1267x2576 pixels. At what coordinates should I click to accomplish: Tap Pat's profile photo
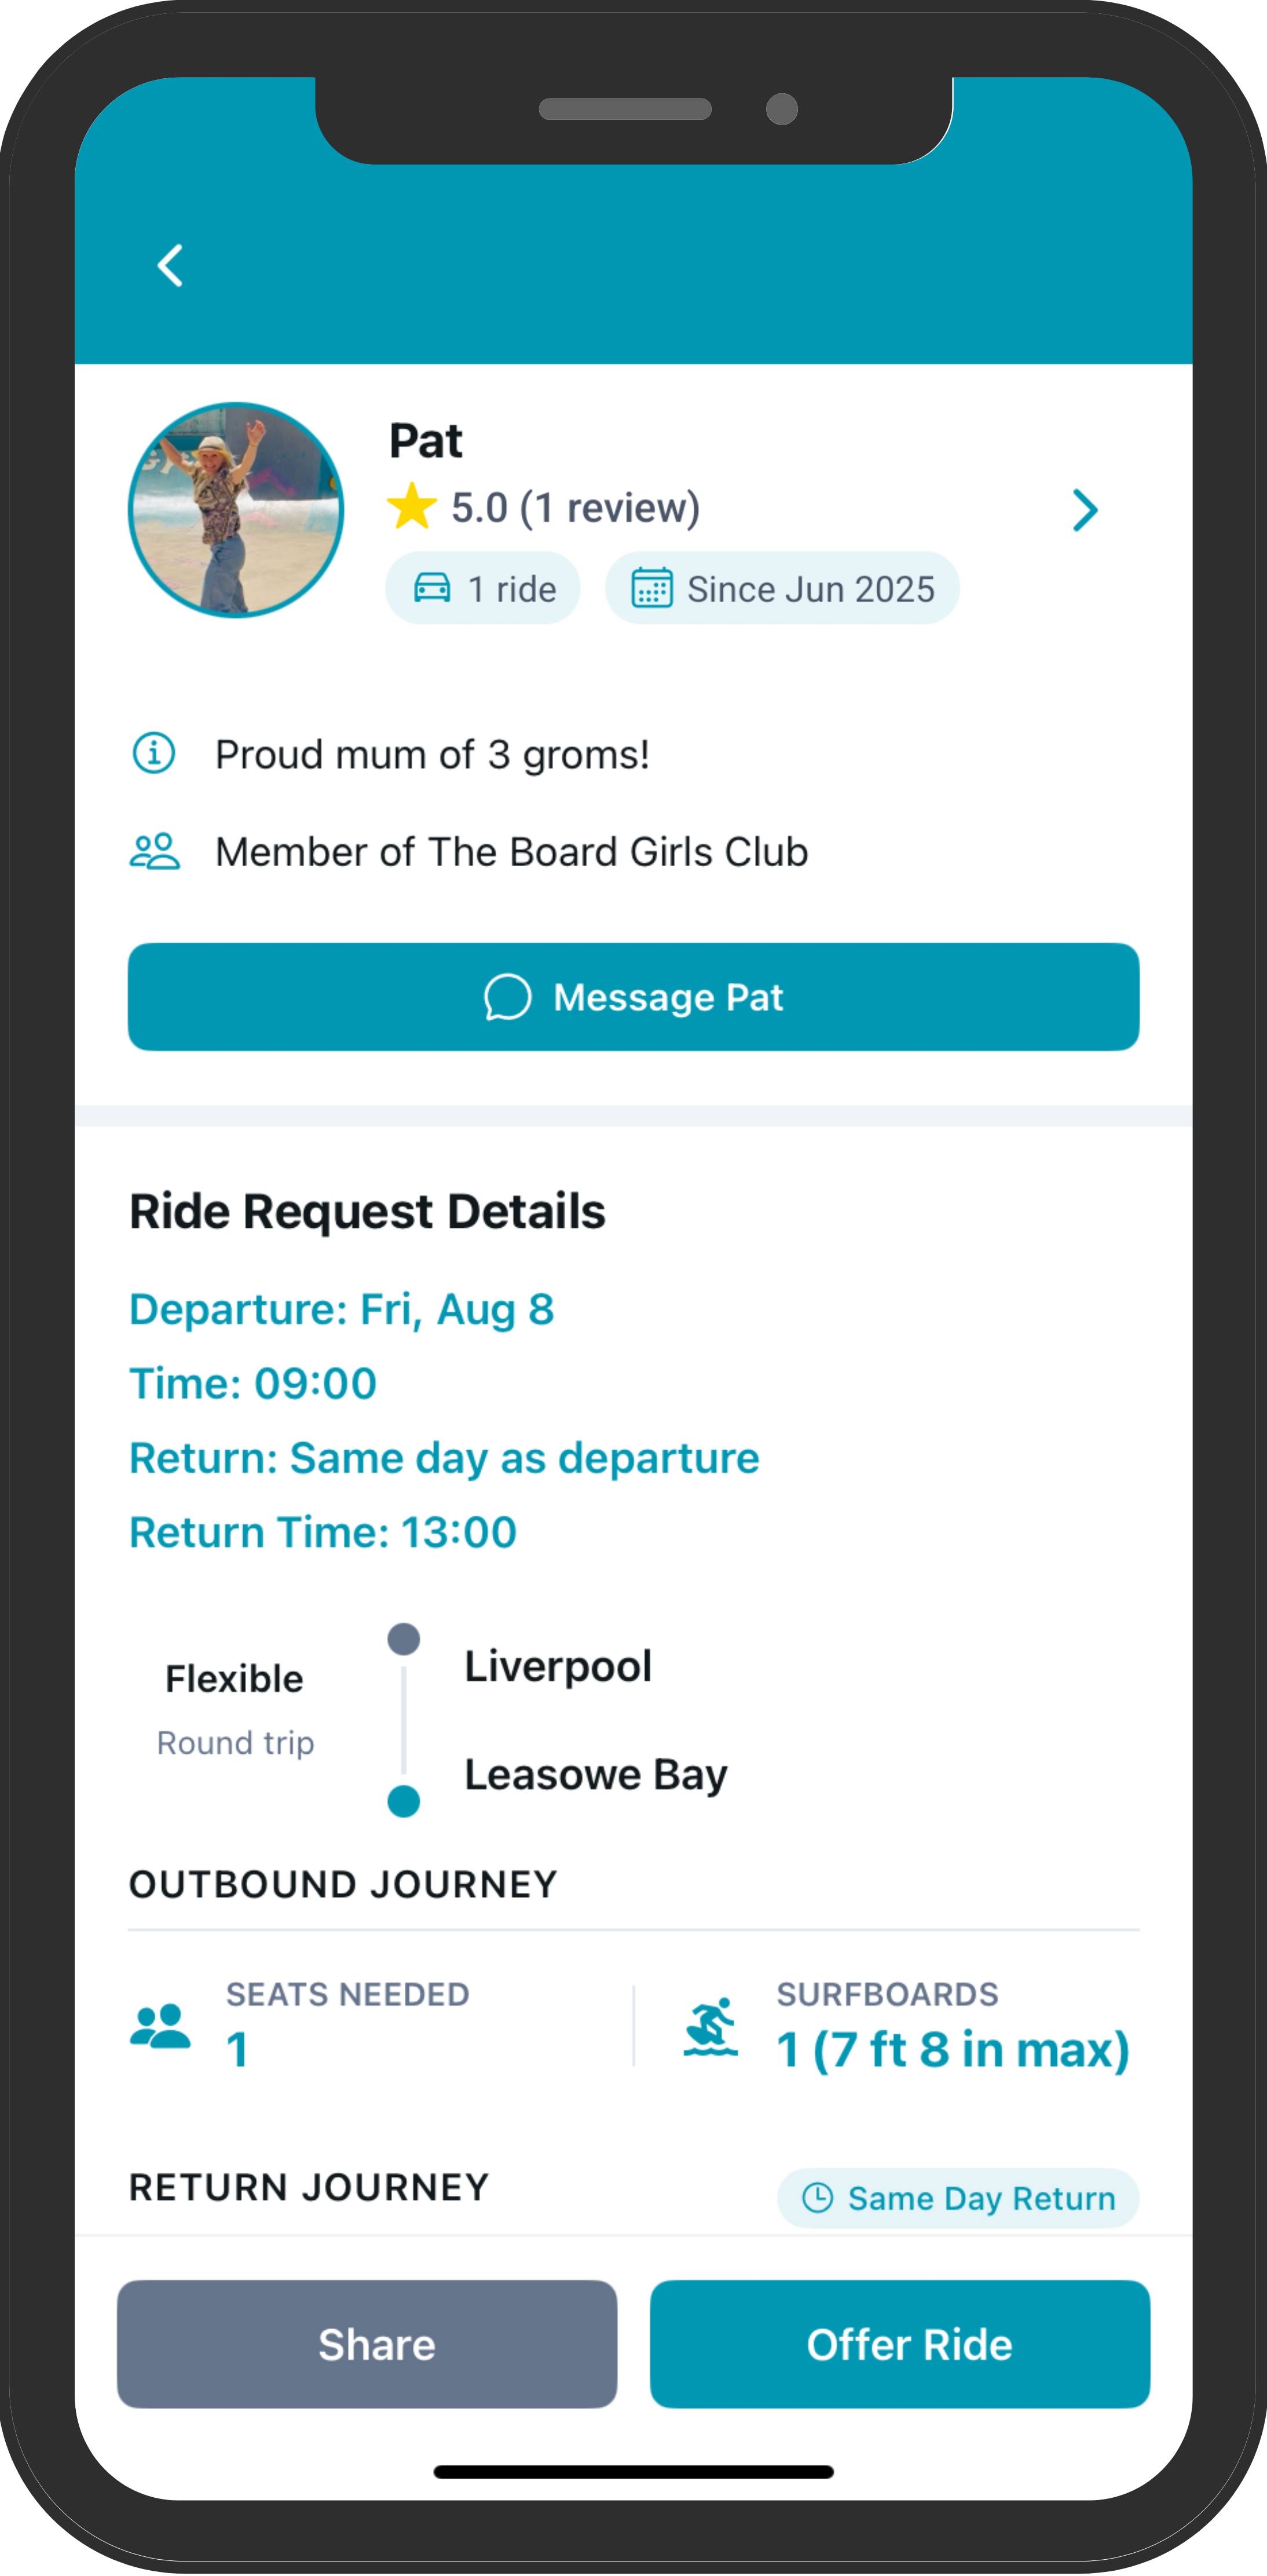(236, 510)
